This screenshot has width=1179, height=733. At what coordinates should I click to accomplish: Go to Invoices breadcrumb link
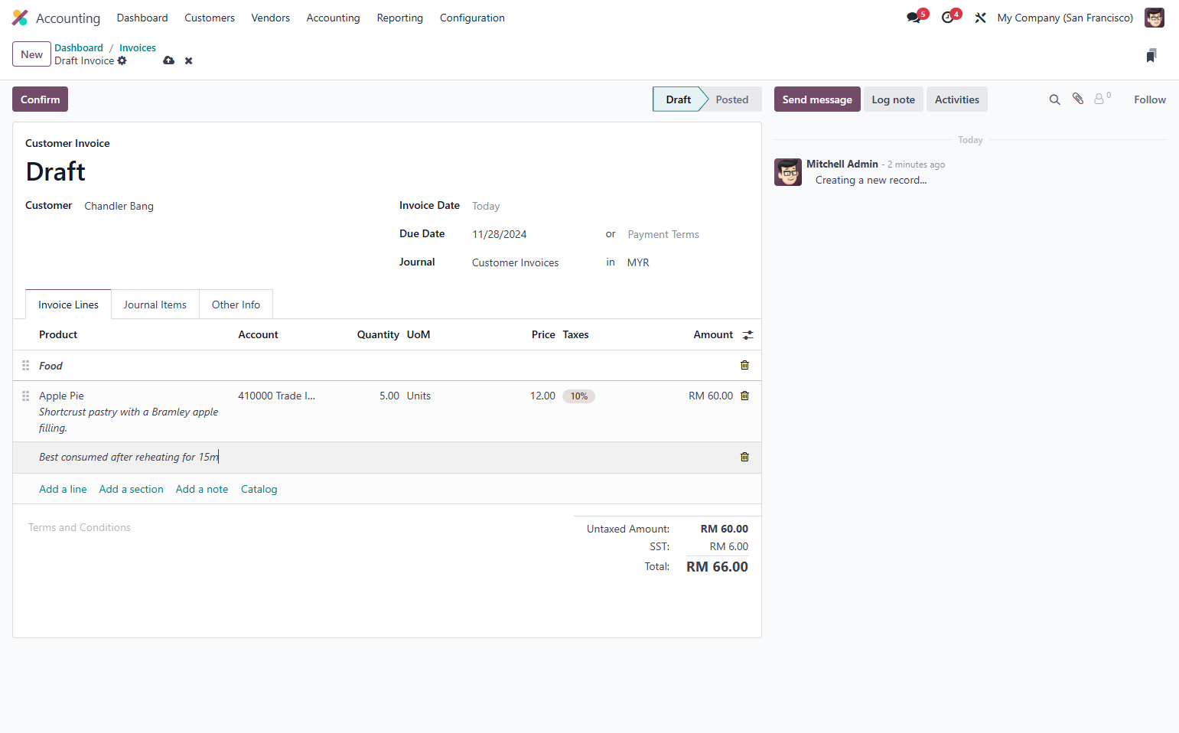[138, 47]
